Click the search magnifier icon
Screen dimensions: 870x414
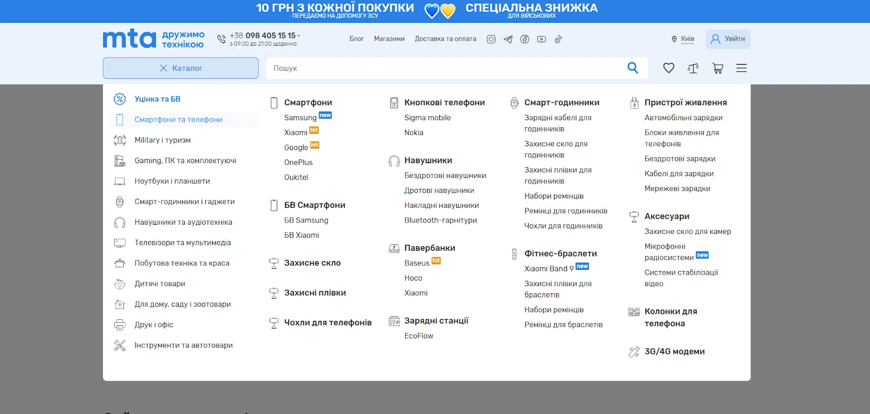[x=632, y=68]
